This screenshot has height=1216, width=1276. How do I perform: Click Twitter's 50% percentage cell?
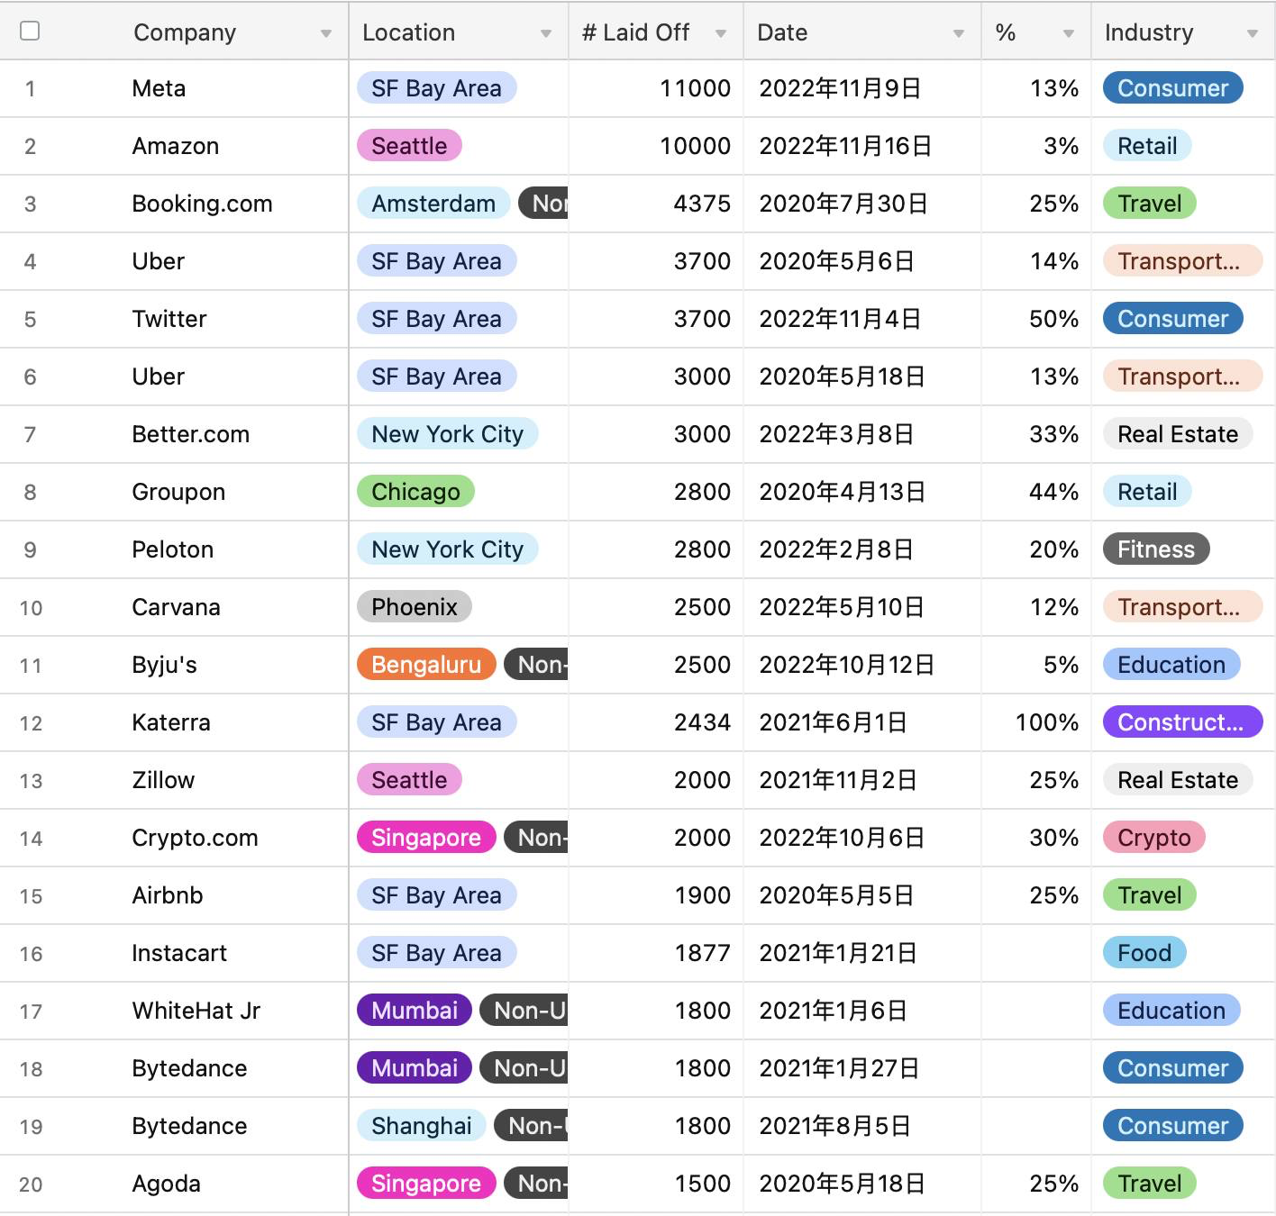[1053, 319]
